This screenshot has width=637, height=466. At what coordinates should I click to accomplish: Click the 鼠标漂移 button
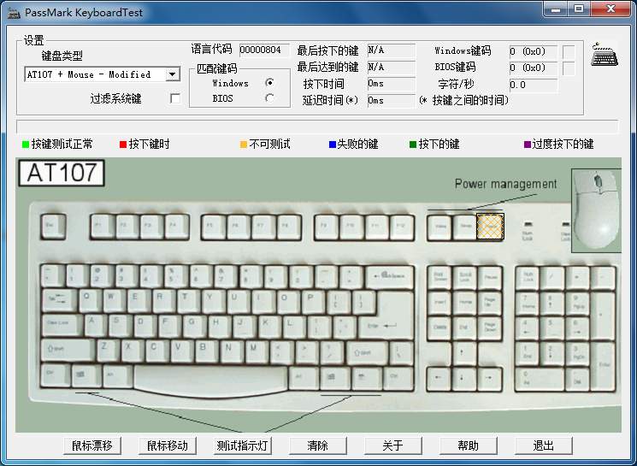click(92, 445)
